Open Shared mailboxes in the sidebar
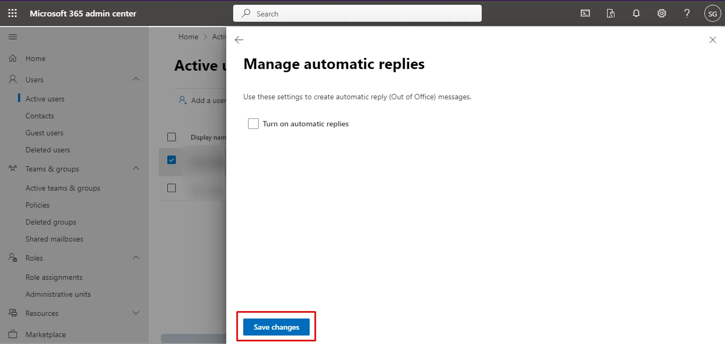Viewport: 725px width, 344px height. [54, 239]
